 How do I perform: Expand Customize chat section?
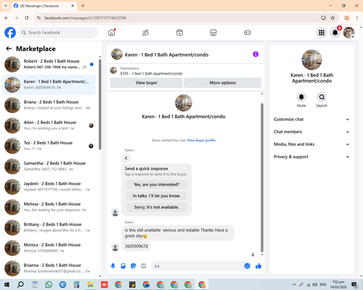click(311, 120)
